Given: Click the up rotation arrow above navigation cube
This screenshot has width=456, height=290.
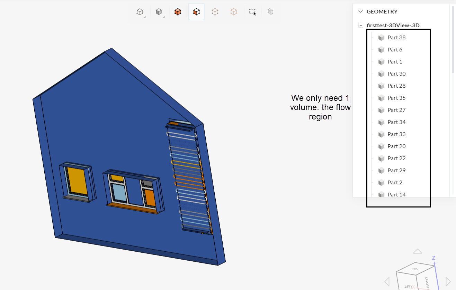Looking at the screenshot, I should click(x=417, y=251).
